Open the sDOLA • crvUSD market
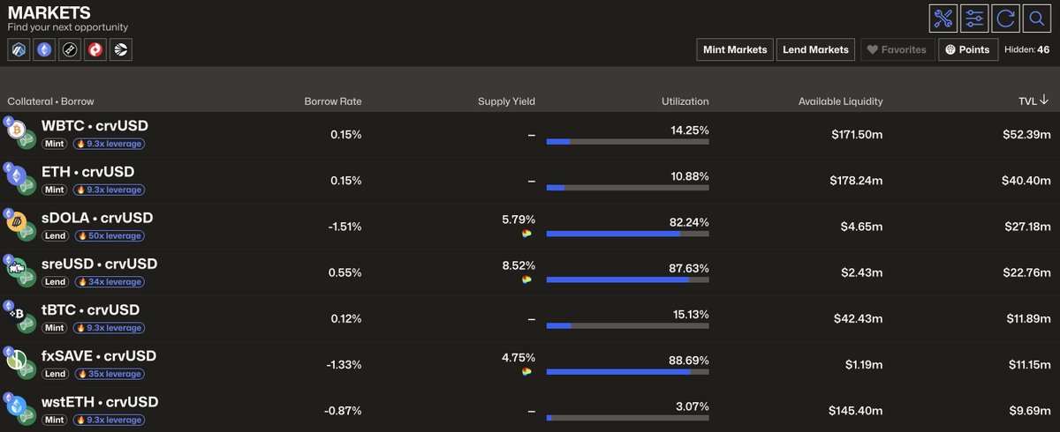The height and width of the screenshot is (432, 1060). 97,218
